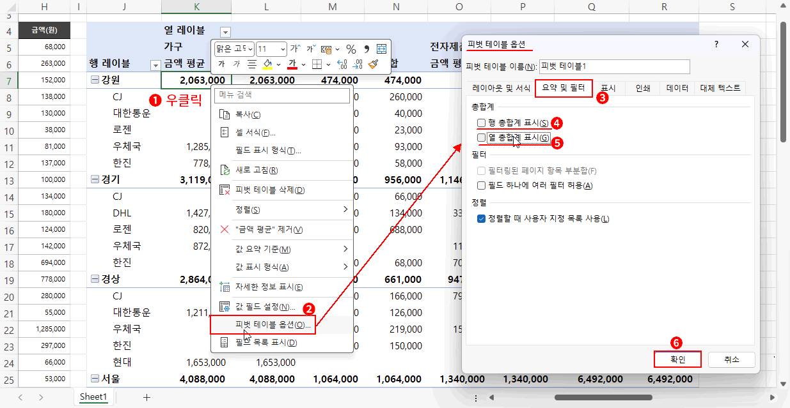Apply Percent Style from mini toolbar
This screenshot has width=790, height=408.
[351, 49]
